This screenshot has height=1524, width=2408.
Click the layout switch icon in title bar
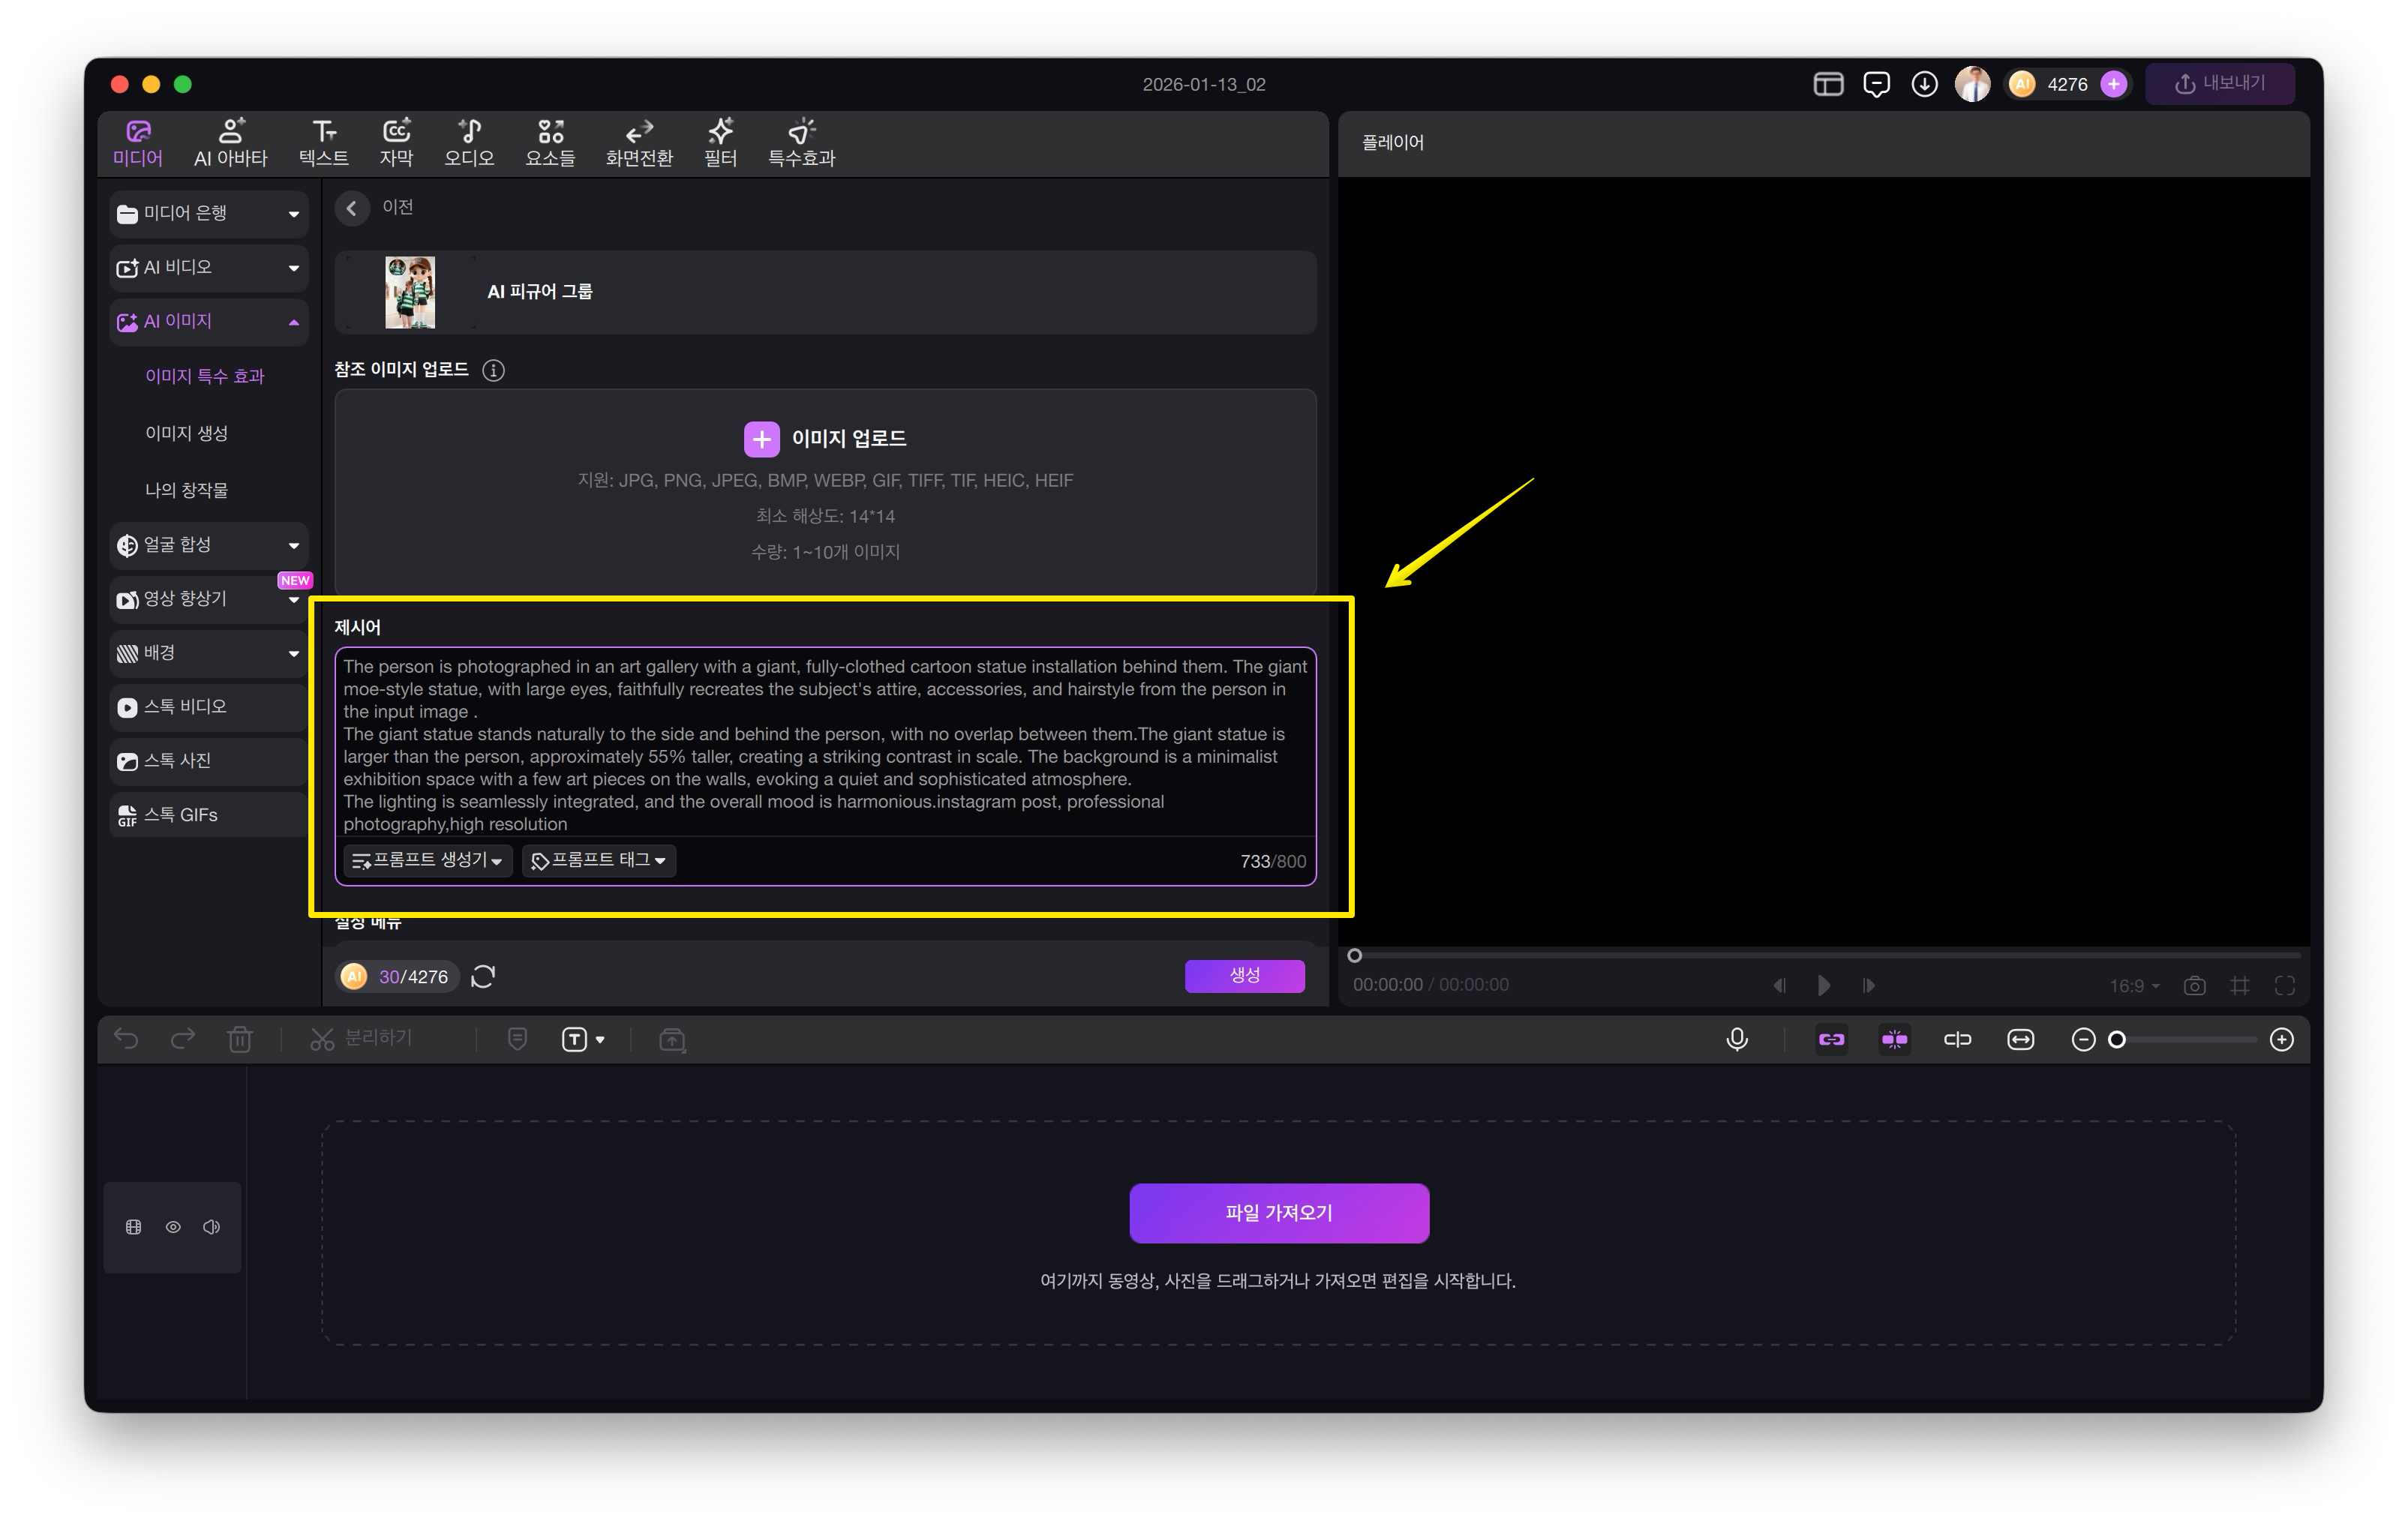click(x=1828, y=84)
